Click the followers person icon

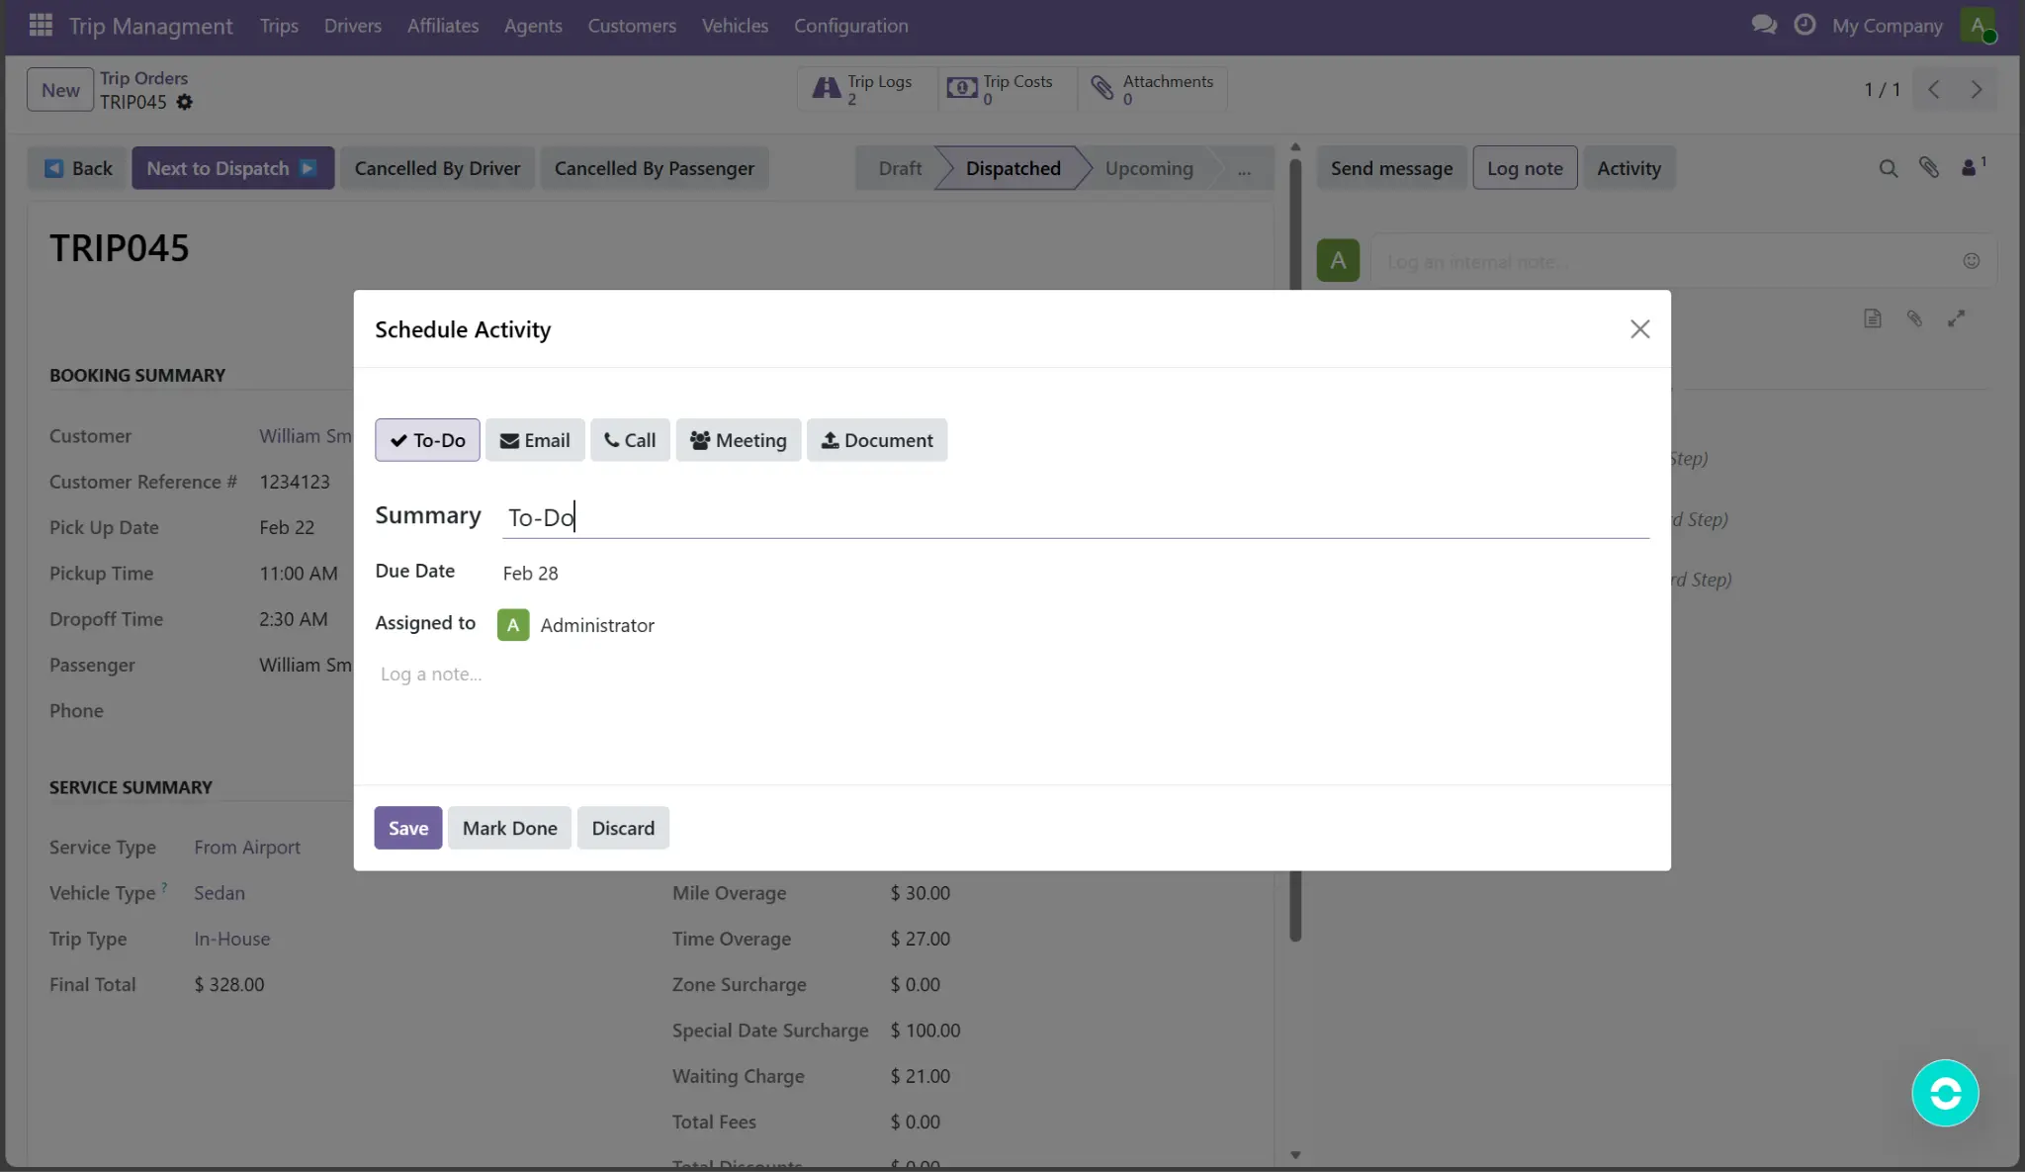[1974, 166]
